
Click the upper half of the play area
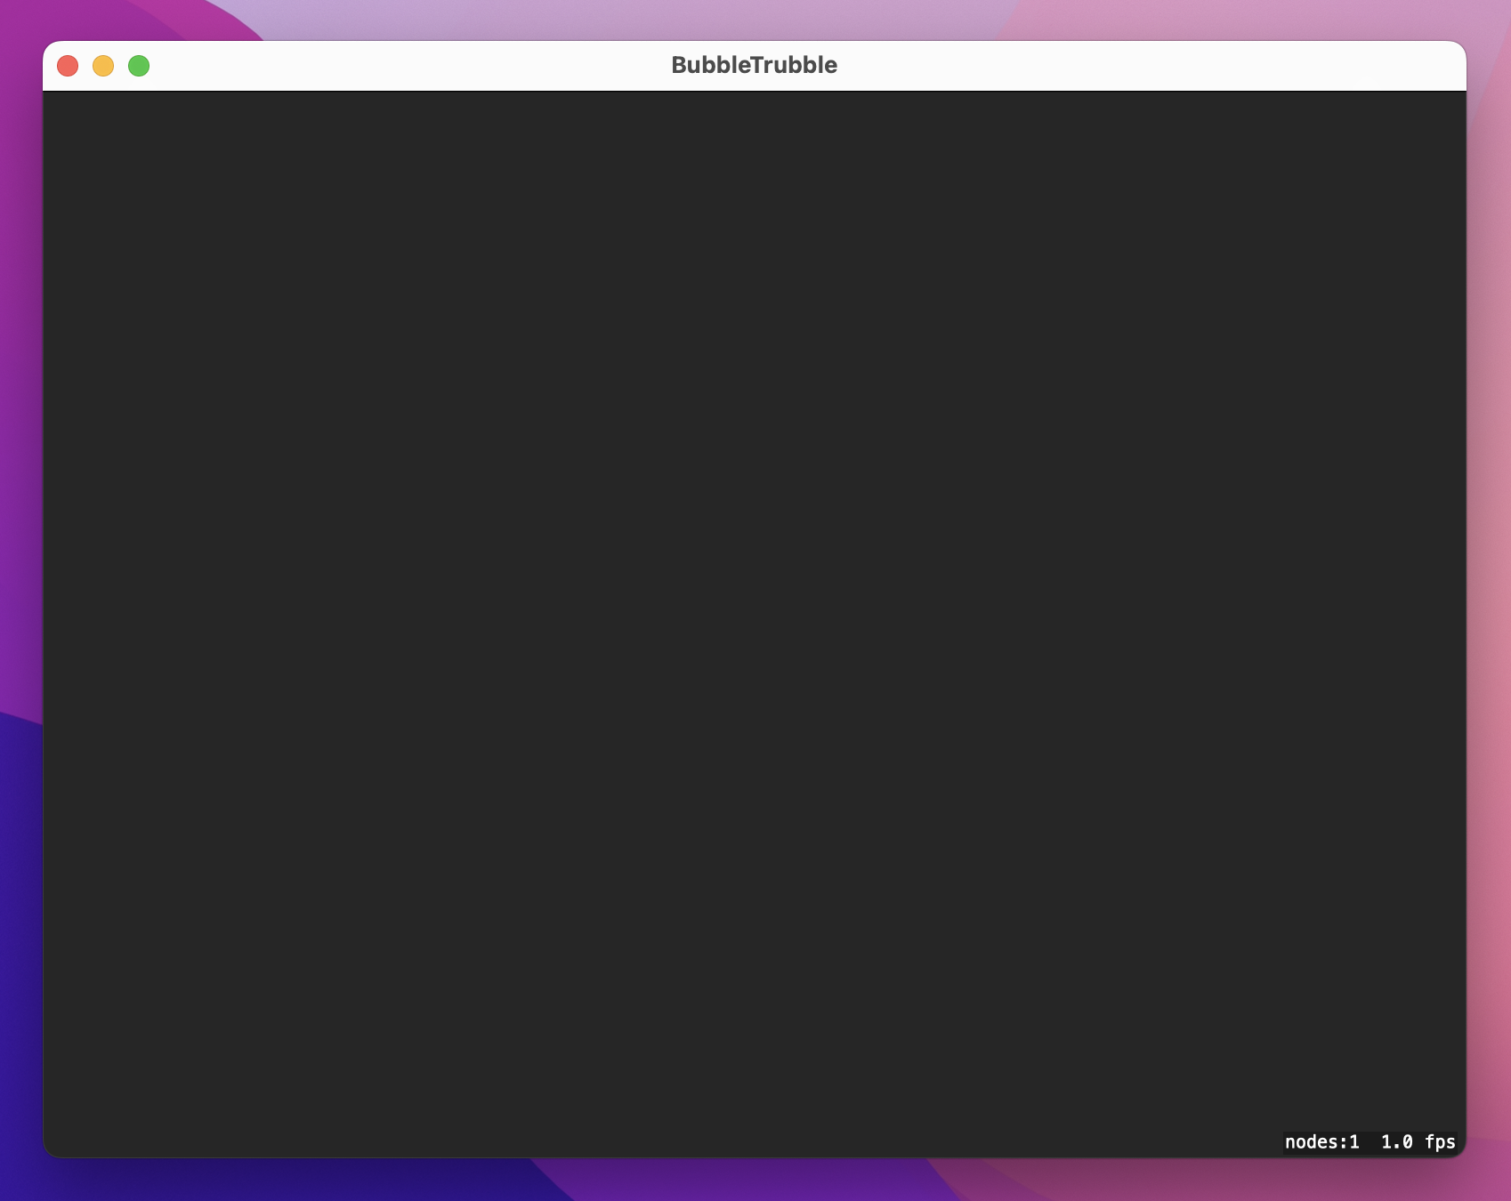click(x=754, y=356)
